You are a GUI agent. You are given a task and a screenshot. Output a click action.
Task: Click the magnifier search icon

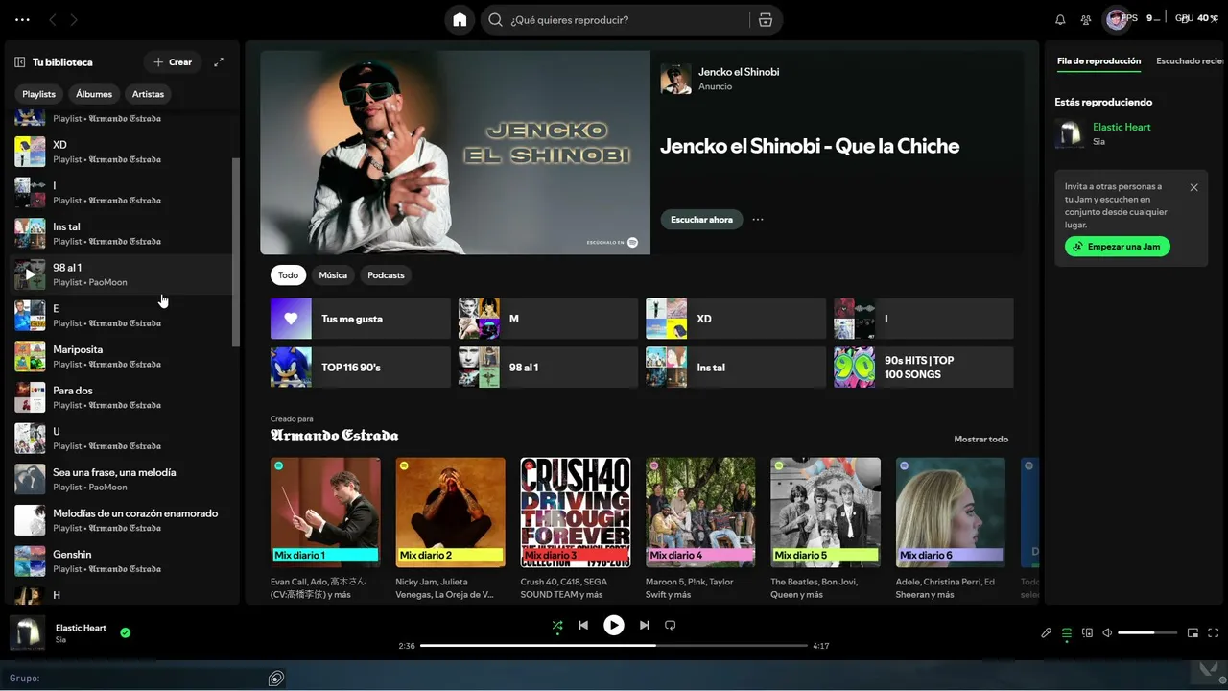pos(495,20)
